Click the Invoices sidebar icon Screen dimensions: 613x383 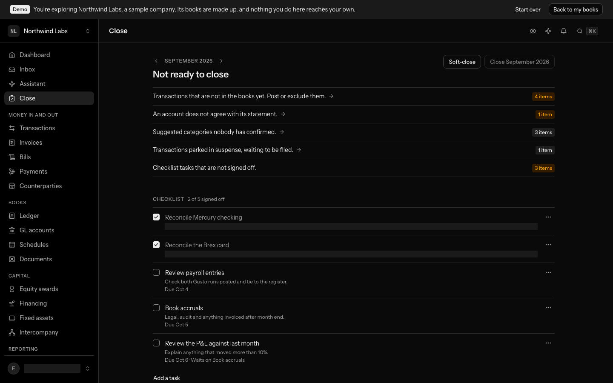(12, 143)
